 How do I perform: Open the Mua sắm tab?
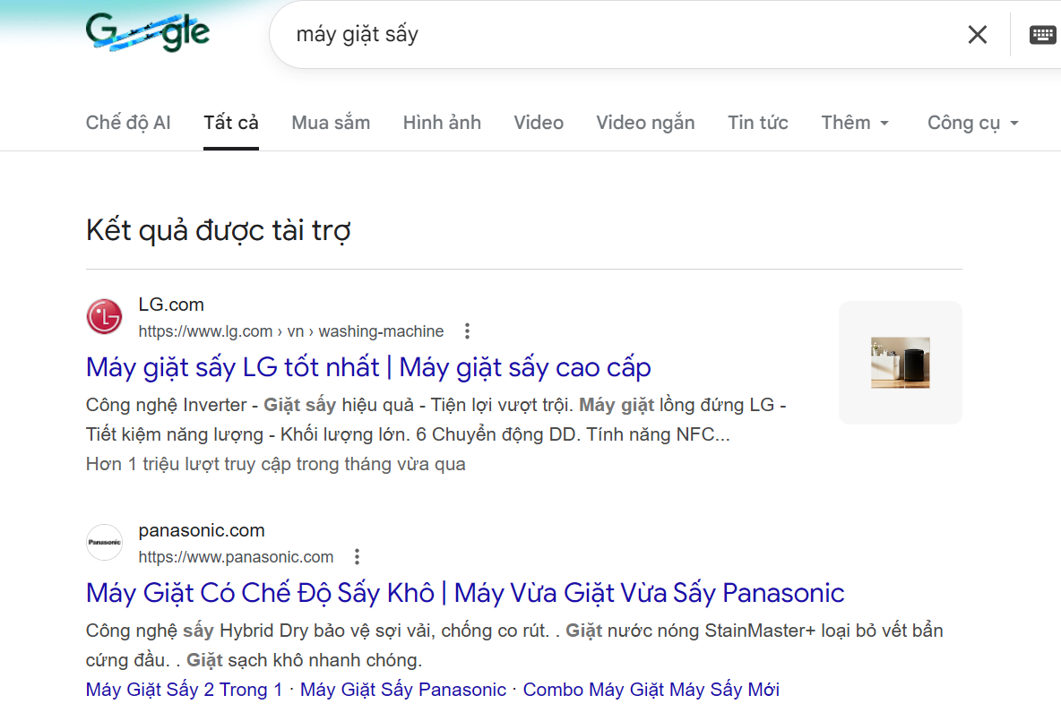coord(330,122)
